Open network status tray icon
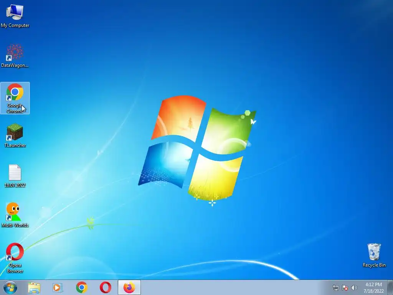 pyautogui.click(x=335, y=288)
